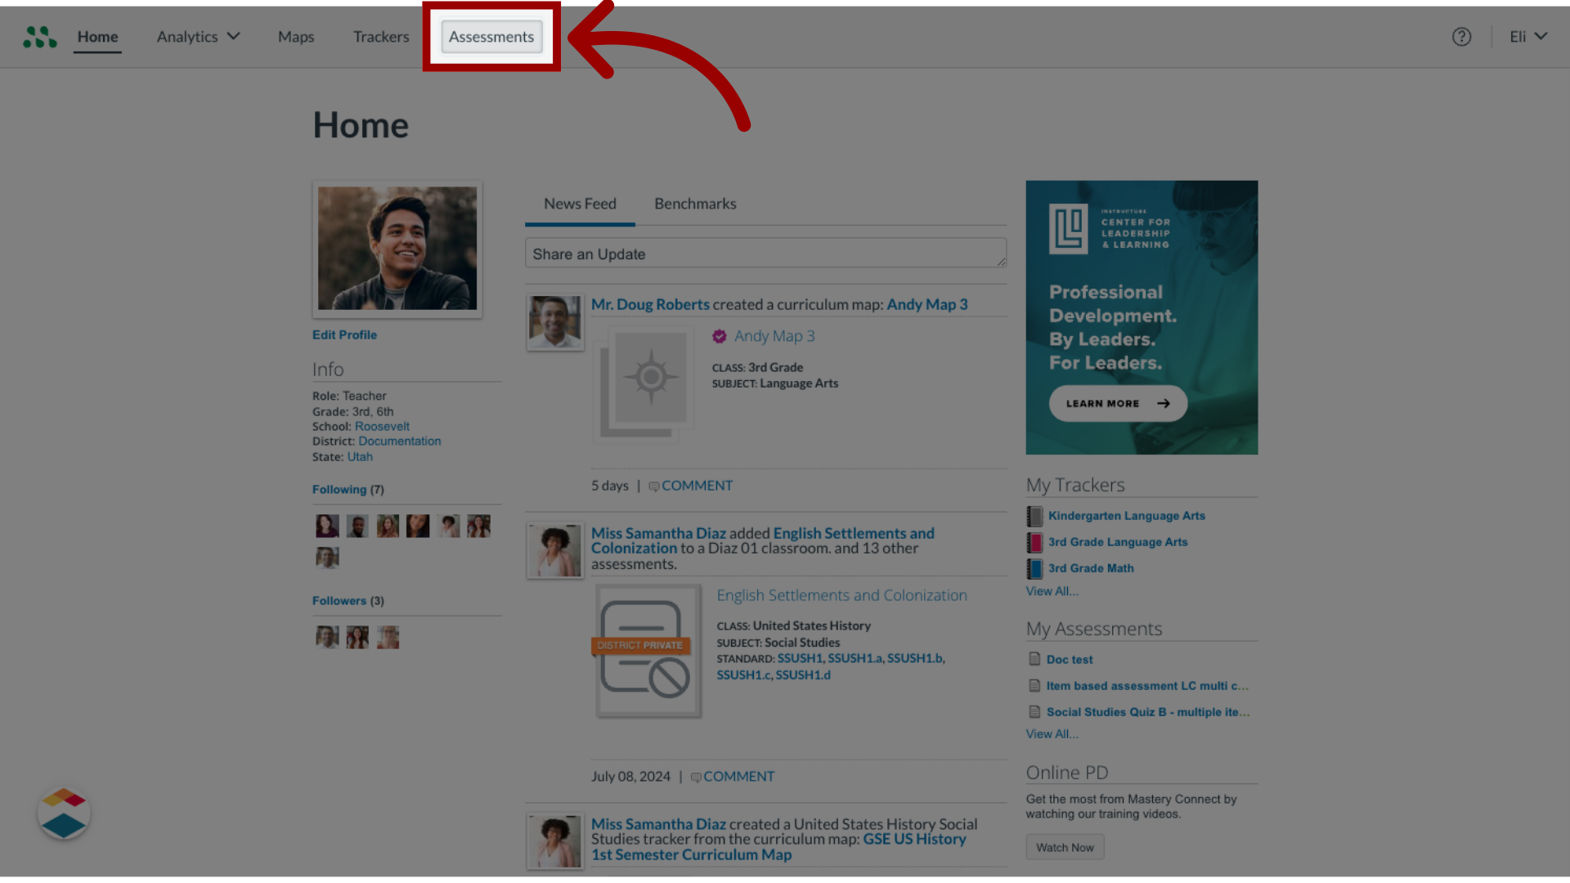Click the Trackers navigation item
Viewport: 1570px width, 883px height.
coord(380,36)
